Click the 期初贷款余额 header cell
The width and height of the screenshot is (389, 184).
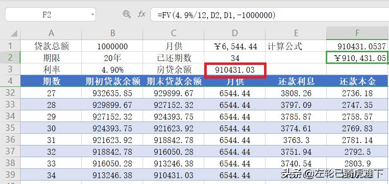(112, 81)
